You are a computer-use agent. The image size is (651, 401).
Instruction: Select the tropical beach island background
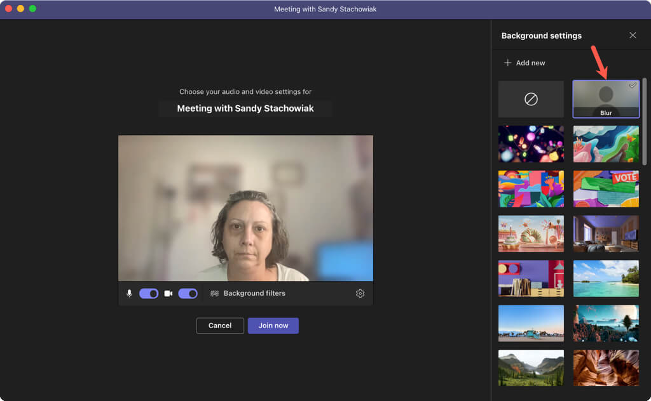coord(606,278)
